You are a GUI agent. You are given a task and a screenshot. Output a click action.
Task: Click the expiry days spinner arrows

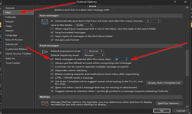[126, 59]
